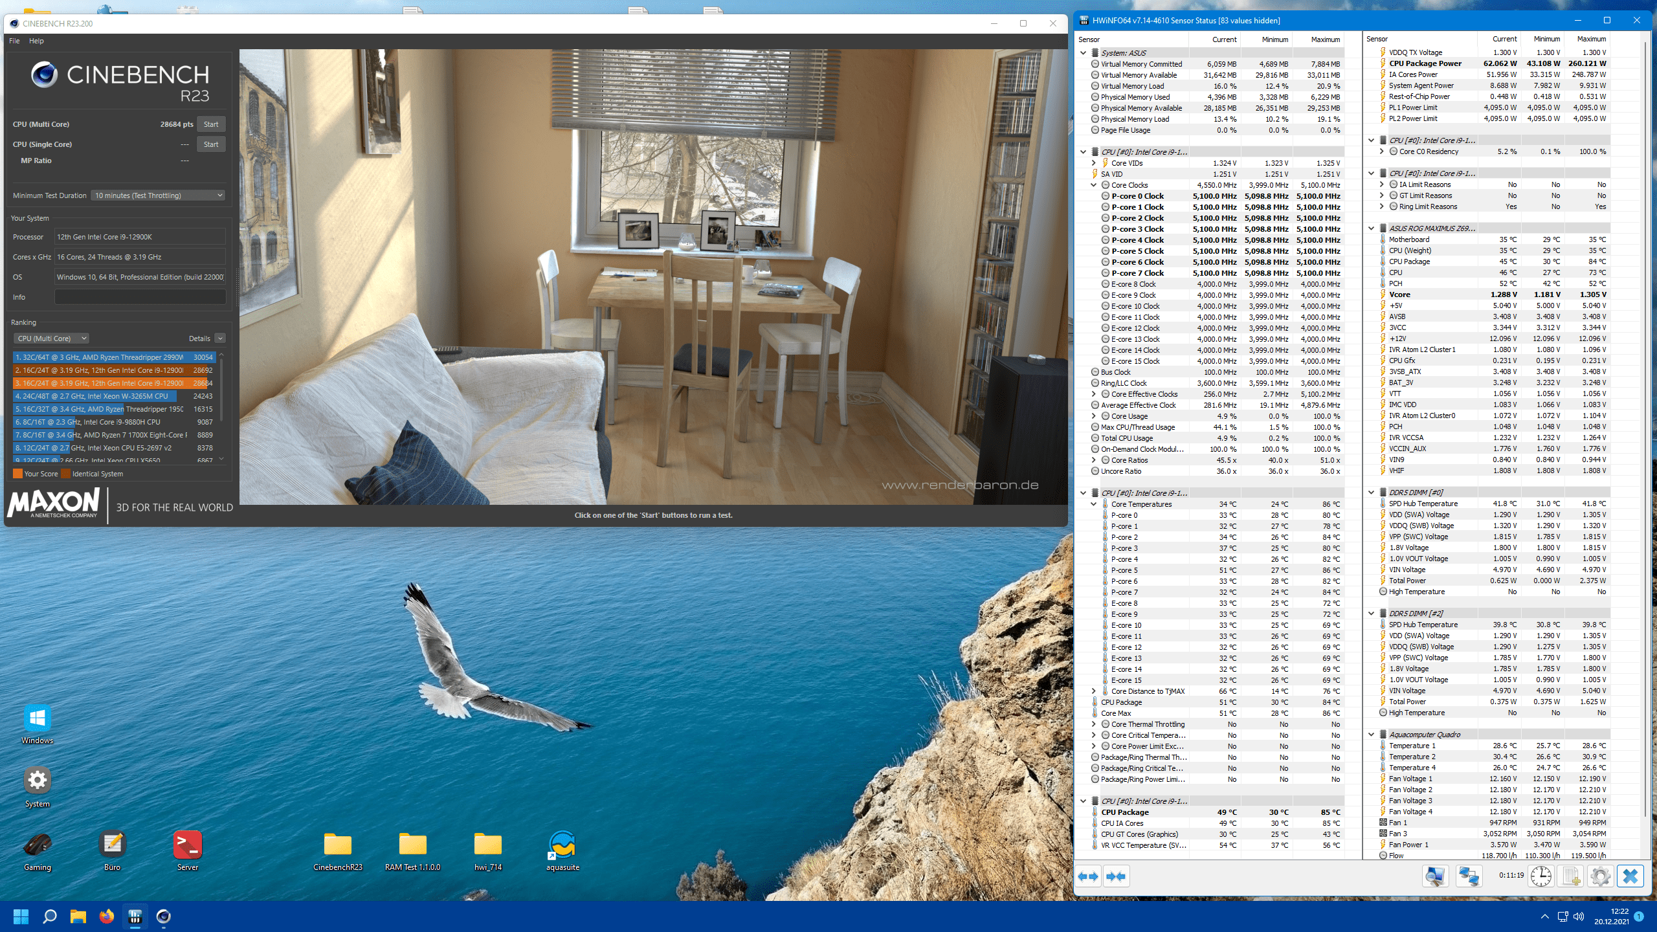Expand Core Distance to TjMAX row
Screen dimensions: 1657x932
(1094, 691)
